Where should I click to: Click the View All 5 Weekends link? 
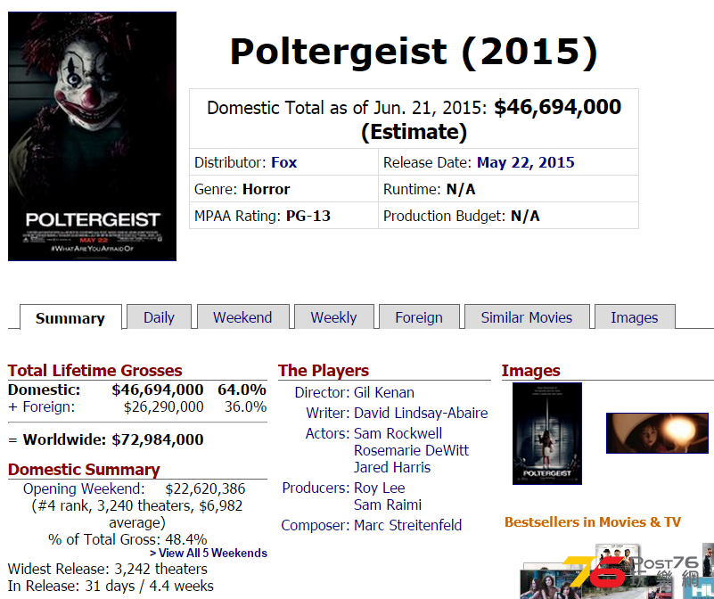[209, 553]
